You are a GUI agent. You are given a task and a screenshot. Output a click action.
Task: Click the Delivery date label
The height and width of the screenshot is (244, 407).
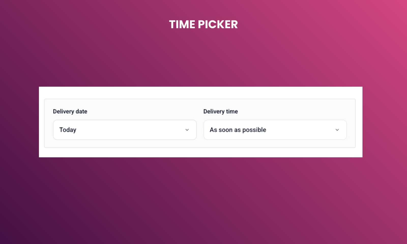70,111
